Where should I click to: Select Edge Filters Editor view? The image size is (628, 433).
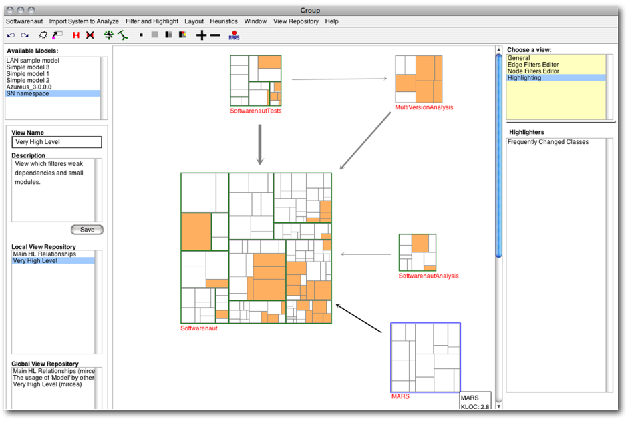pyautogui.click(x=533, y=65)
